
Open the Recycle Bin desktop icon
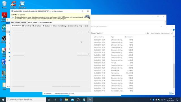[x=5, y=5]
